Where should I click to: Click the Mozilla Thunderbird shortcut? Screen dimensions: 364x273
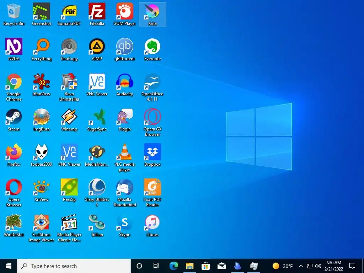pyautogui.click(x=125, y=193)
